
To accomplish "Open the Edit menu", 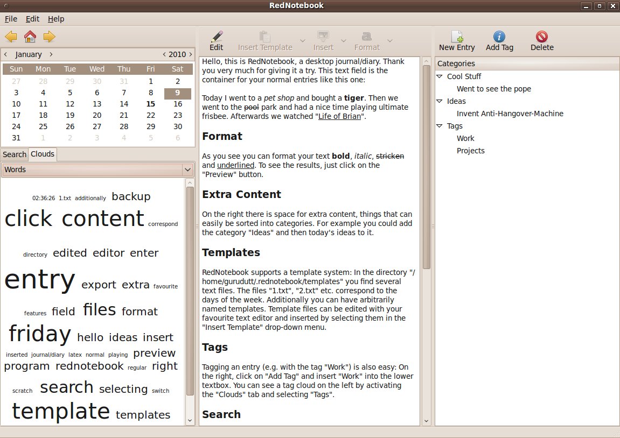I will click(32, 19).
